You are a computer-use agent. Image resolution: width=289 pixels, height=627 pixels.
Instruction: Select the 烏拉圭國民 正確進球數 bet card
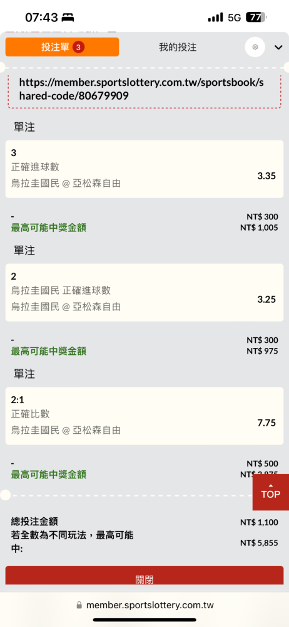pos(144,292)
